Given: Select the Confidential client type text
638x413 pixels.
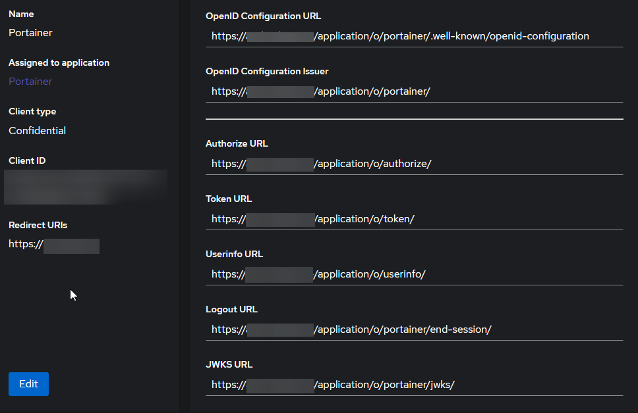Looking at the screenshot, I should pyautogui.click(x=37, y=130).
